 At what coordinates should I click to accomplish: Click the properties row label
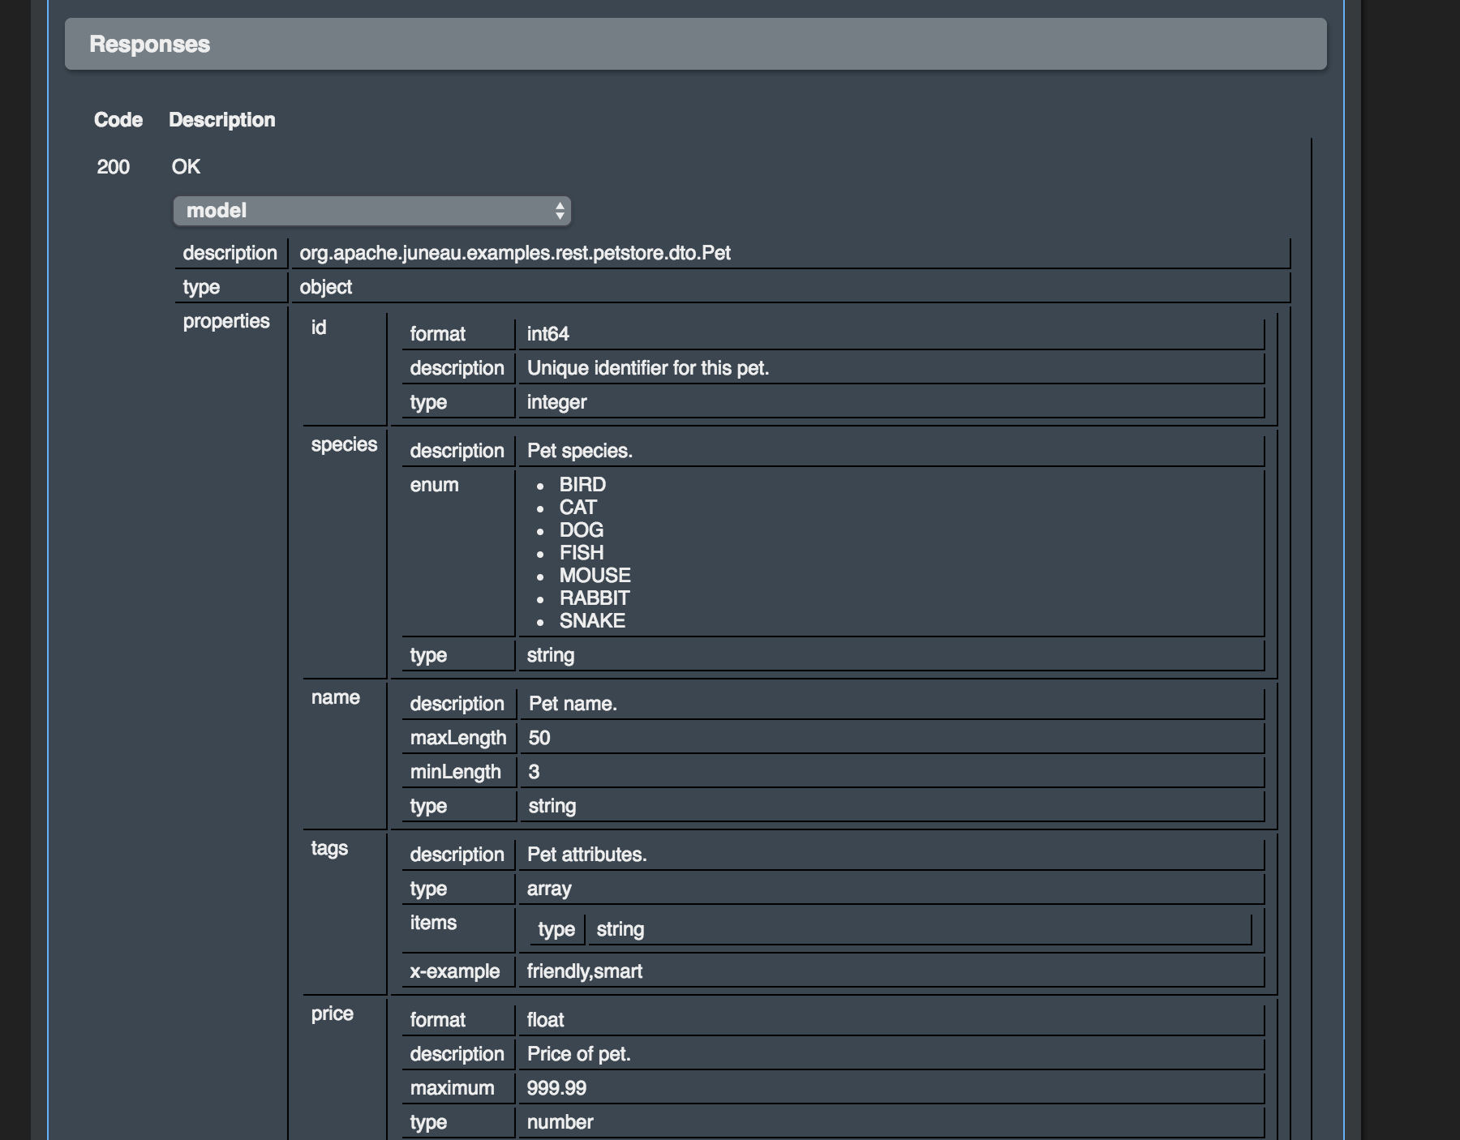click(225, 321)
